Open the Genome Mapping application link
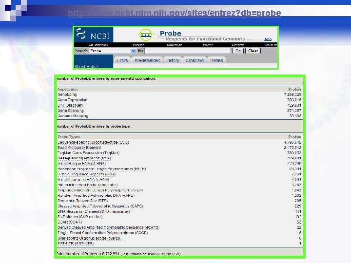Image resolution: width=351 pixels, height=263 pixels. point(73,116)
